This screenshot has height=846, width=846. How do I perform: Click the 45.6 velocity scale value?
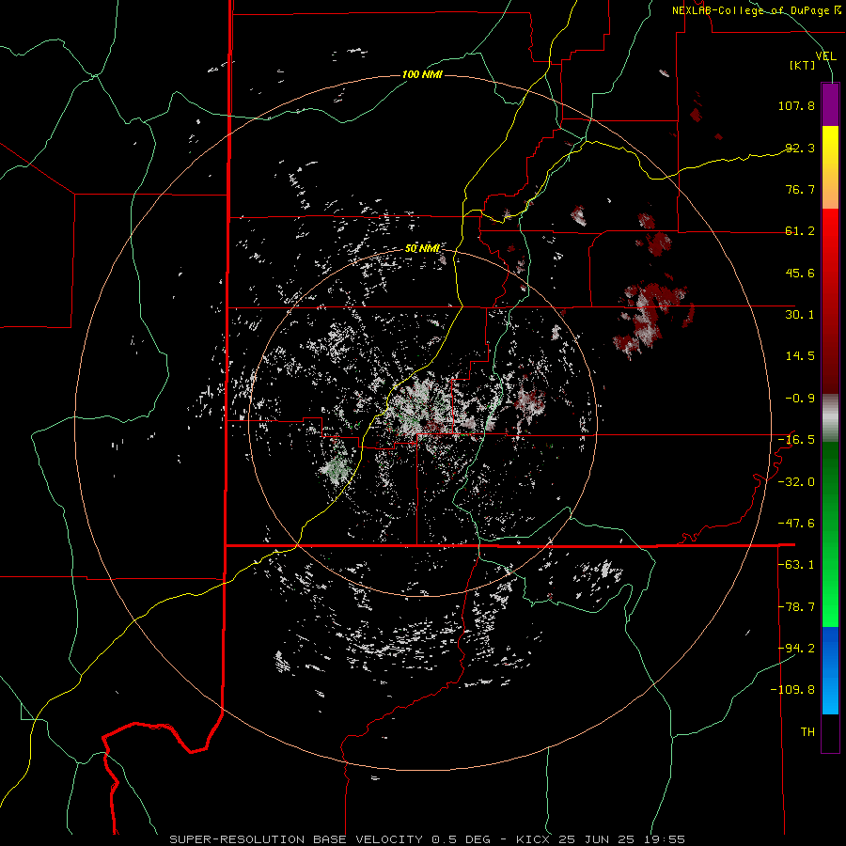[x=800, y=273]
